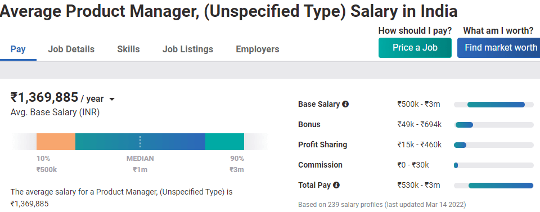The image size is (540, 212).
Task: Switch to the Pay tab
Action: point(18,49)
